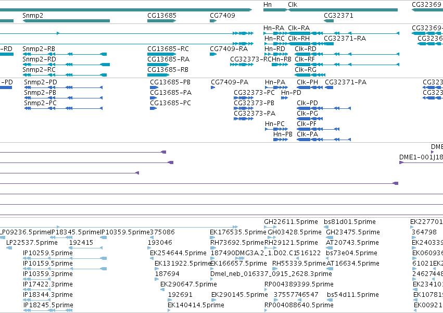Select transcript Hn-RA
Image resolution: width=443 pixels, height=313 pixels.
[x=274, y=28]
